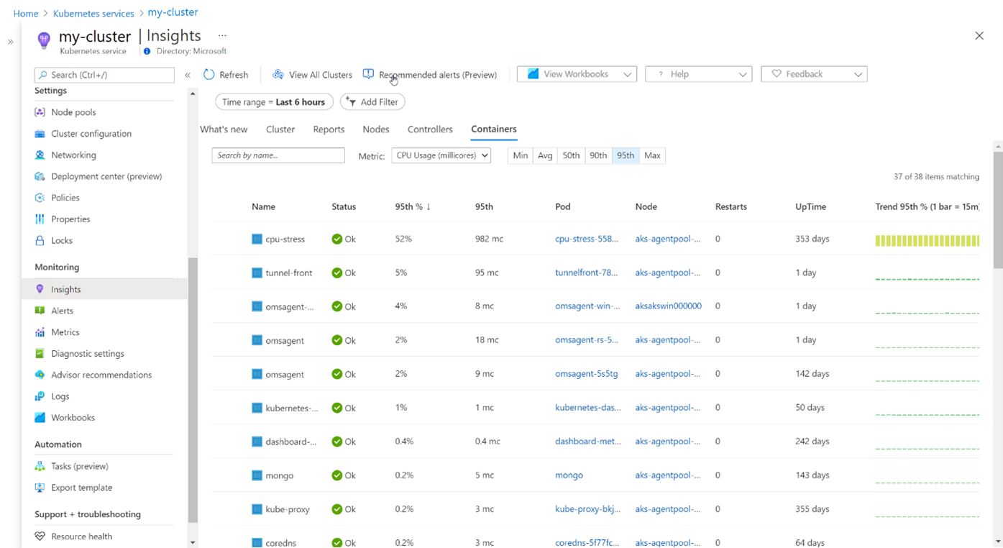Image resolution: width=1003 pixels, height=548 pixels.
Task: Click the Locks padlock icon
Action: 40,241
